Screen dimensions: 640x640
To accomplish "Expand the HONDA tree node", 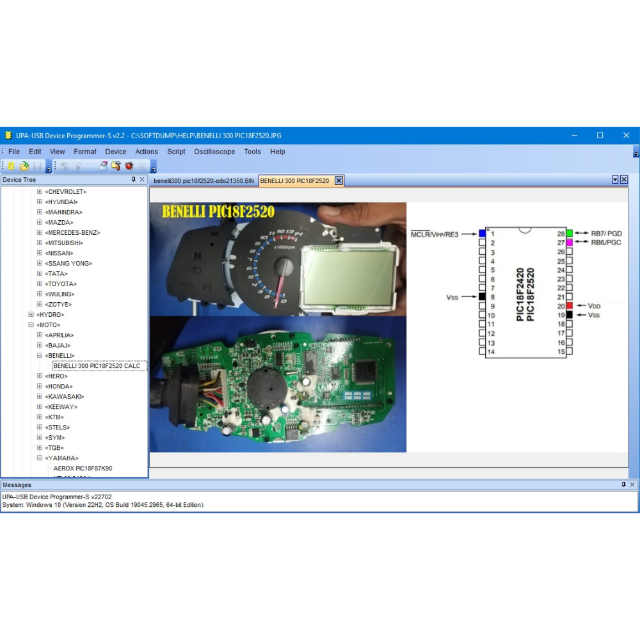I will point(40,386).
